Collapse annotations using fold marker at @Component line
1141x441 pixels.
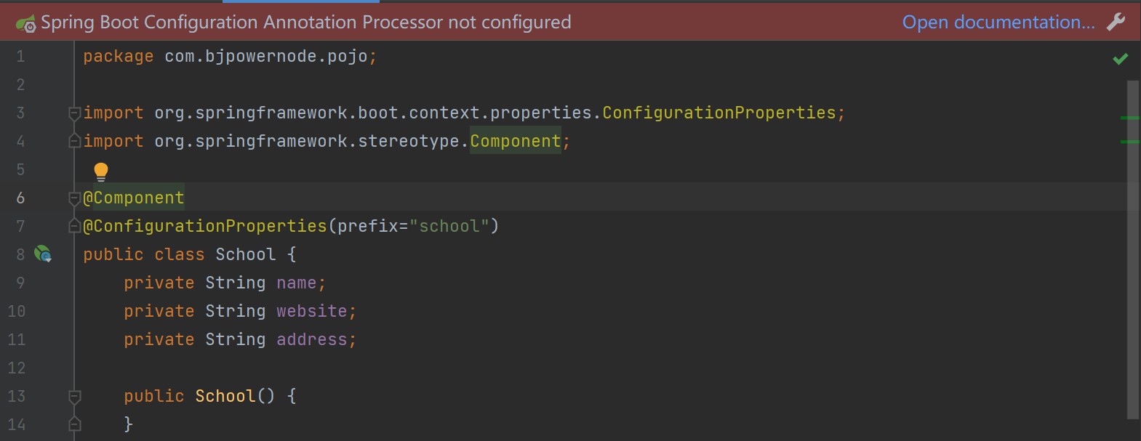click(x=74, y=198)
